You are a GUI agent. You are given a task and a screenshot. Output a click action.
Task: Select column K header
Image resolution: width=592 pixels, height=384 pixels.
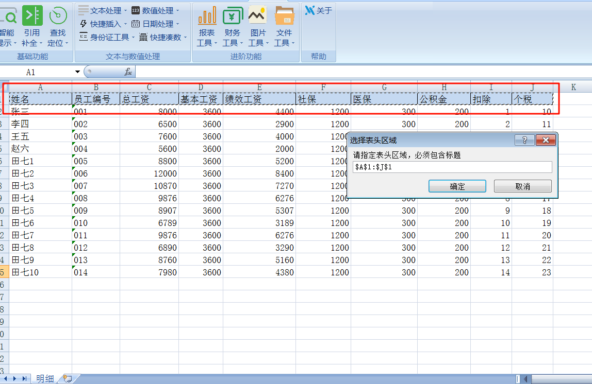tap(573, 87)
